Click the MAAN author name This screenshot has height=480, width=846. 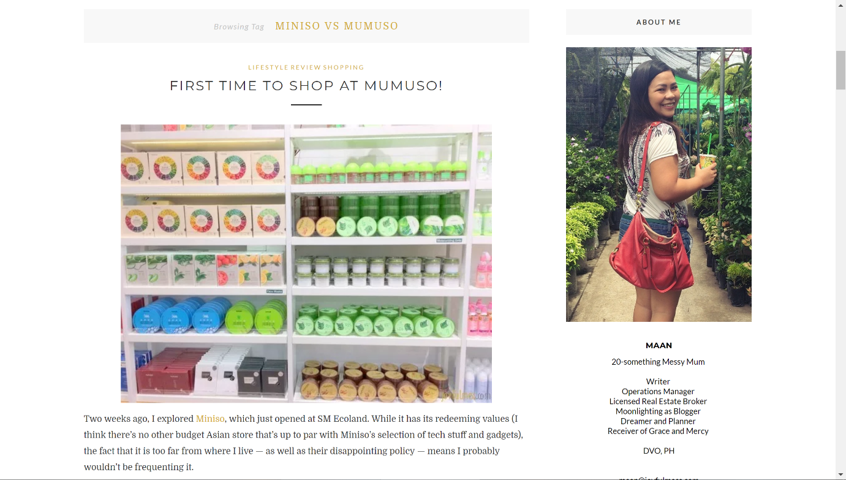(659, 346)
